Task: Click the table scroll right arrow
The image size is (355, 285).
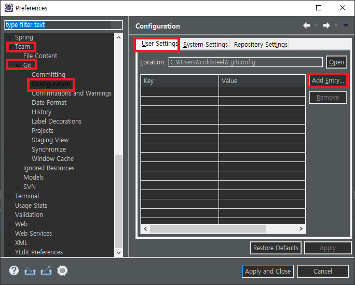Action: (301, 229)
